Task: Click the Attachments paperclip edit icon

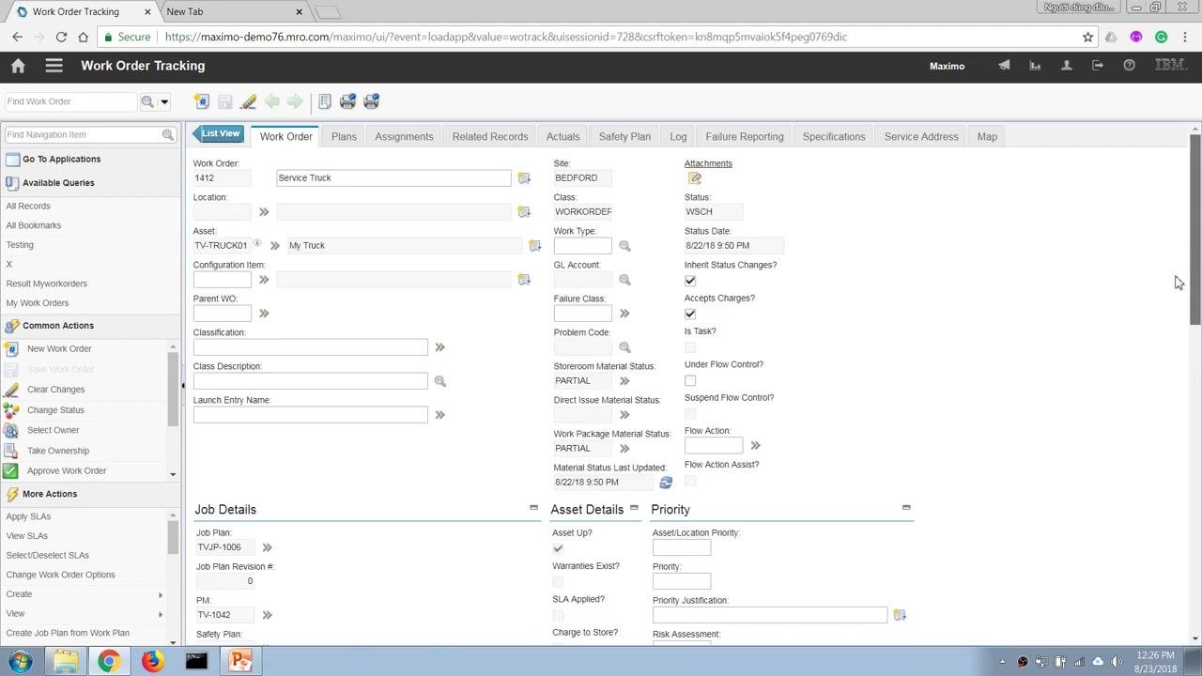Action: 695,178
